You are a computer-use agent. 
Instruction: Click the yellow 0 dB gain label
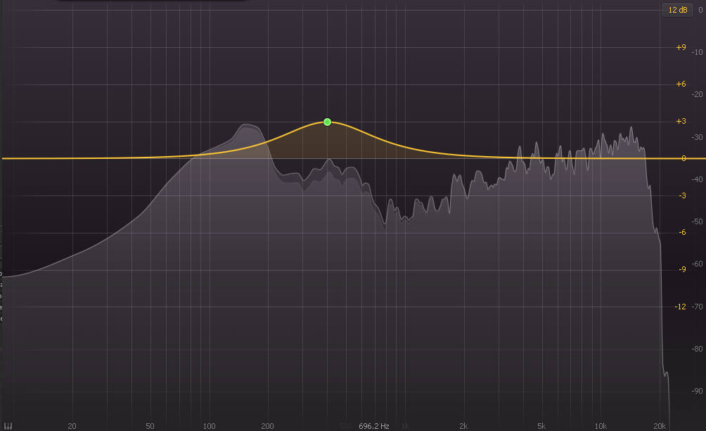click(683, 159)
